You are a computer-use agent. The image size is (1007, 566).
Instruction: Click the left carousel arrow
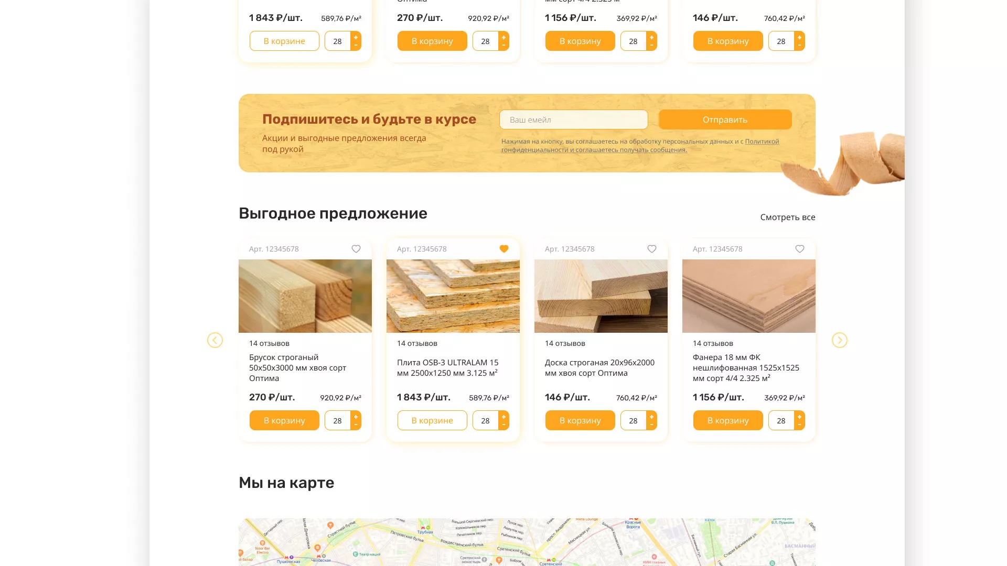215,340
